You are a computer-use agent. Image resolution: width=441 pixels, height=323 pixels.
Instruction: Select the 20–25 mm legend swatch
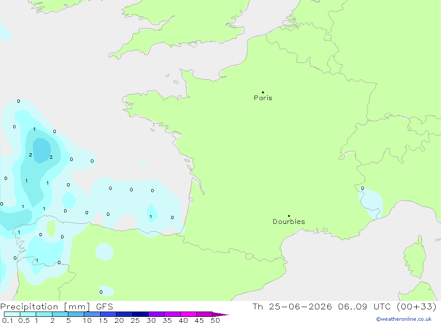[124, 314]
